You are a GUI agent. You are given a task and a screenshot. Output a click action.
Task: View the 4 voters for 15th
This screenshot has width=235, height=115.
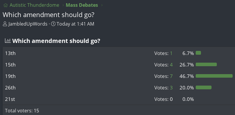click(x=171, y=65)
